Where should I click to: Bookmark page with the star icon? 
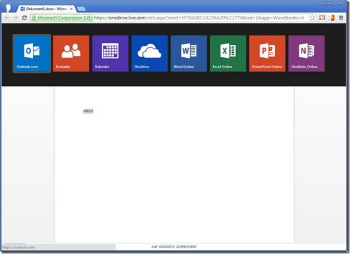click(x=312, y=18)
